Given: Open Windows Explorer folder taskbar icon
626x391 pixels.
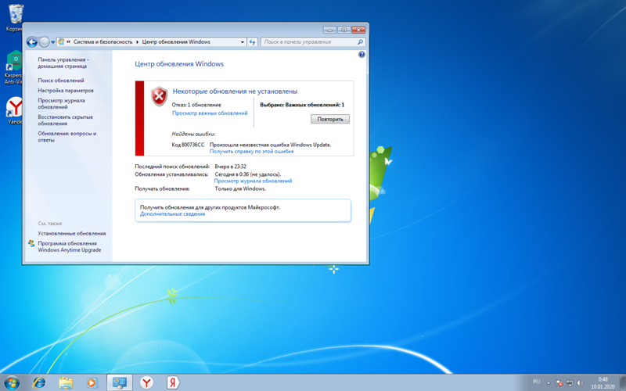Looking at the screenshot, I should [x=66, y=382].
